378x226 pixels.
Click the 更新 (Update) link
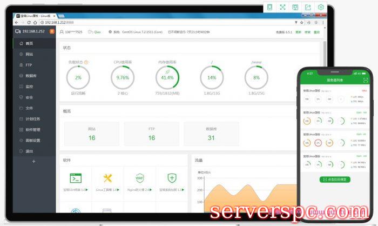click(x=298, y=32)
